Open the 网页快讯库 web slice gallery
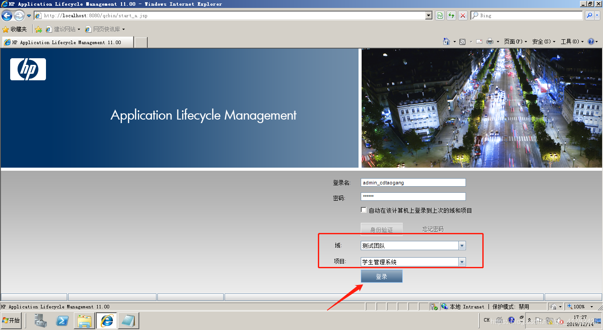The height and width of the screenshot is (330, 603). pyautogui.click(x=105, y=29)
